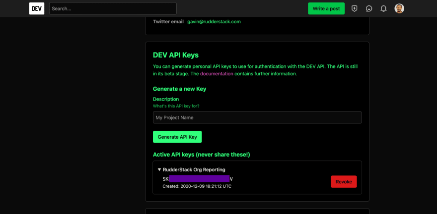Open the moderation shield icon
The image size is (437, 214).
pyautogui.click(x=354, y=8)
